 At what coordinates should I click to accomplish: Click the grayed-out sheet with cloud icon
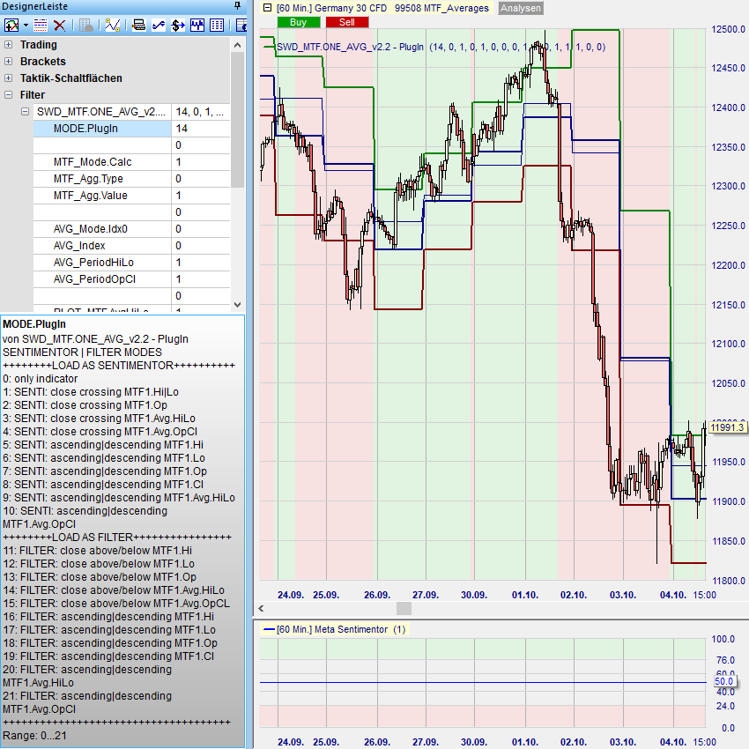click(86, 25)
